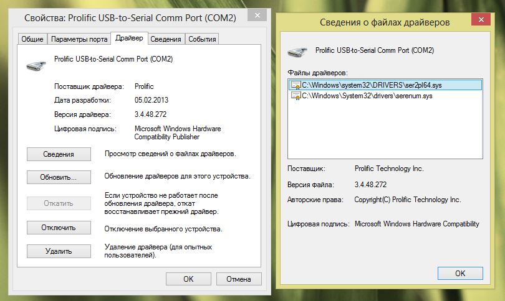Click the certificate icon beside serenum.sys
The height and width of the screenshot is (301, 505).
296,96
